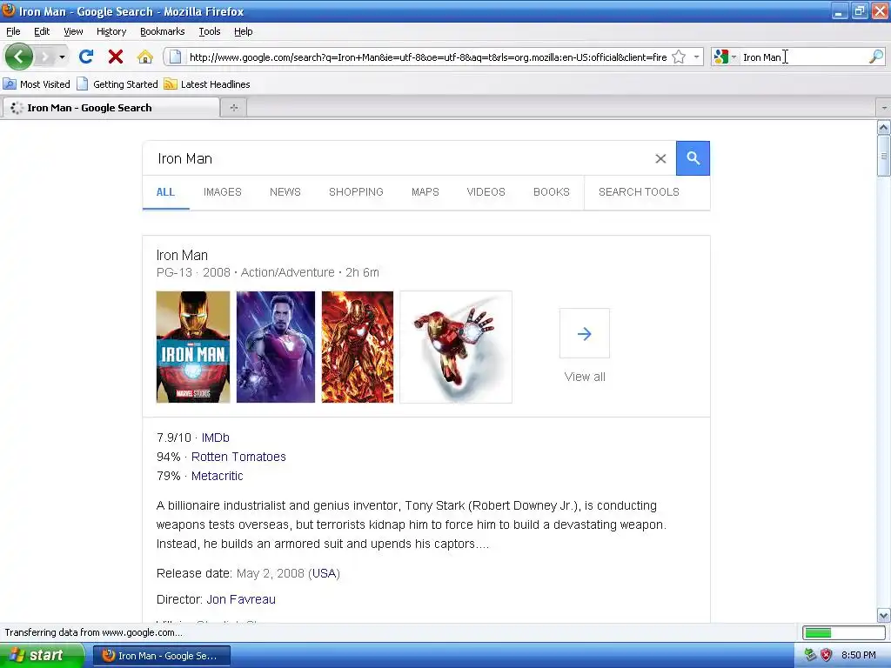Screen dimensions: 891x668
Task: Open the back/forward history dropdown arrow
Action: click(x=62, y=57)
